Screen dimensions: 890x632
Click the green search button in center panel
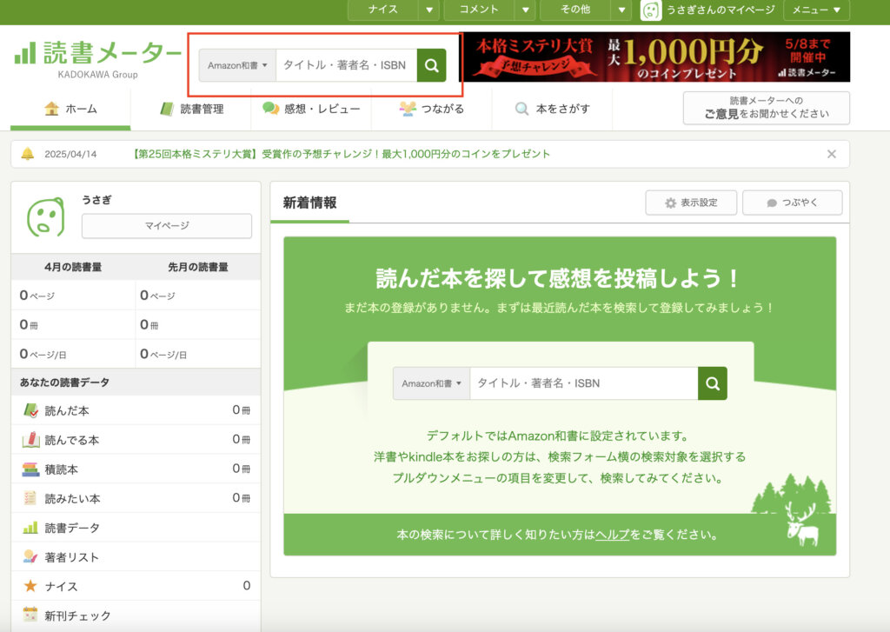(713, 383)
